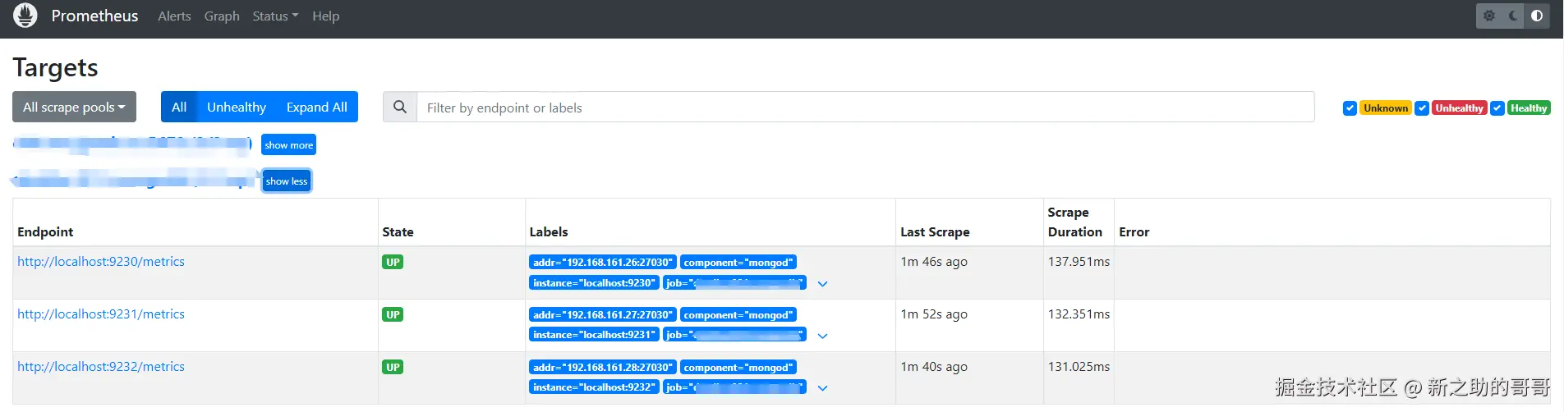Click instance="localhost:9232" label
The image size is (1564, 412).
[x=594, y=387]
